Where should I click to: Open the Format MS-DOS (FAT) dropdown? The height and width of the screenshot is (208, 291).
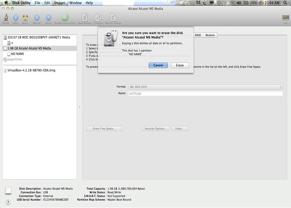pyautogui.click(x=206, y=87)
